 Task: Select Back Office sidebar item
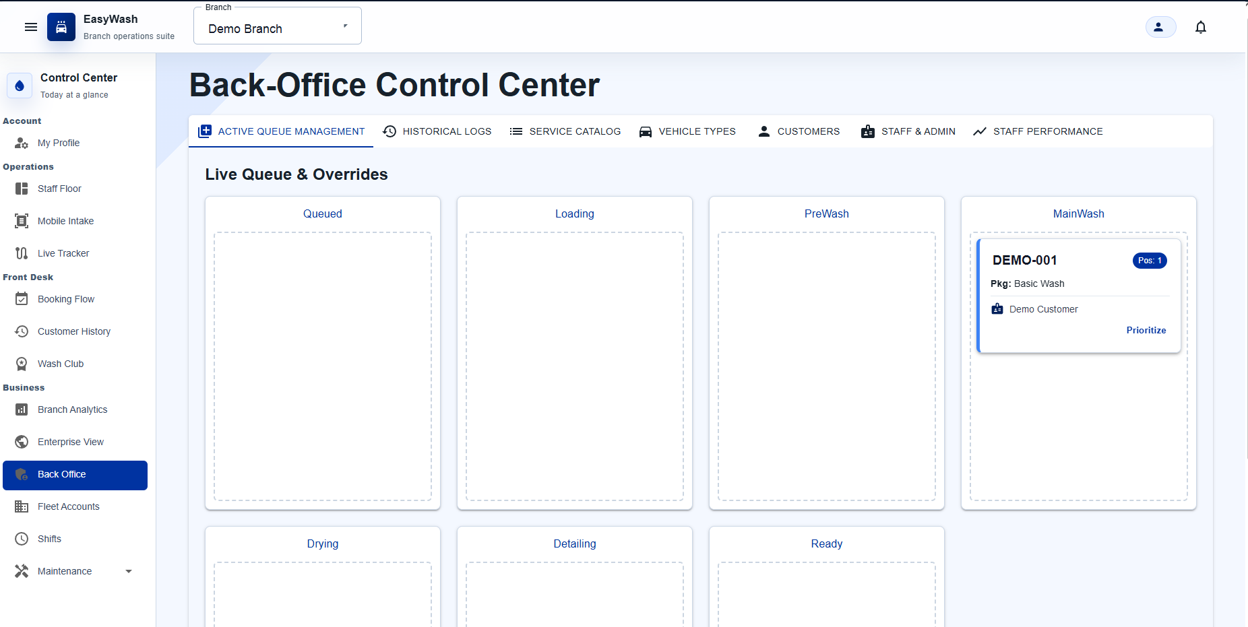click(x=75, y=475)
